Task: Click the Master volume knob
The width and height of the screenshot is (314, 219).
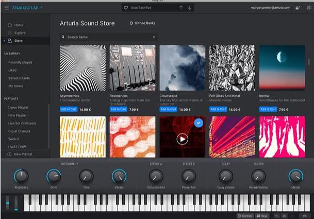Action: pos(295,177)
